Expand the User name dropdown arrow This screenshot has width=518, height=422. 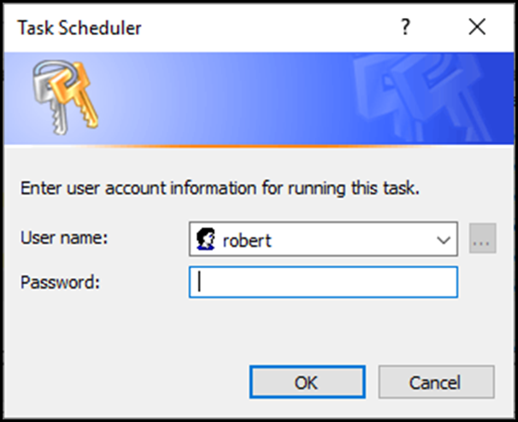click(x=444, y=240)
